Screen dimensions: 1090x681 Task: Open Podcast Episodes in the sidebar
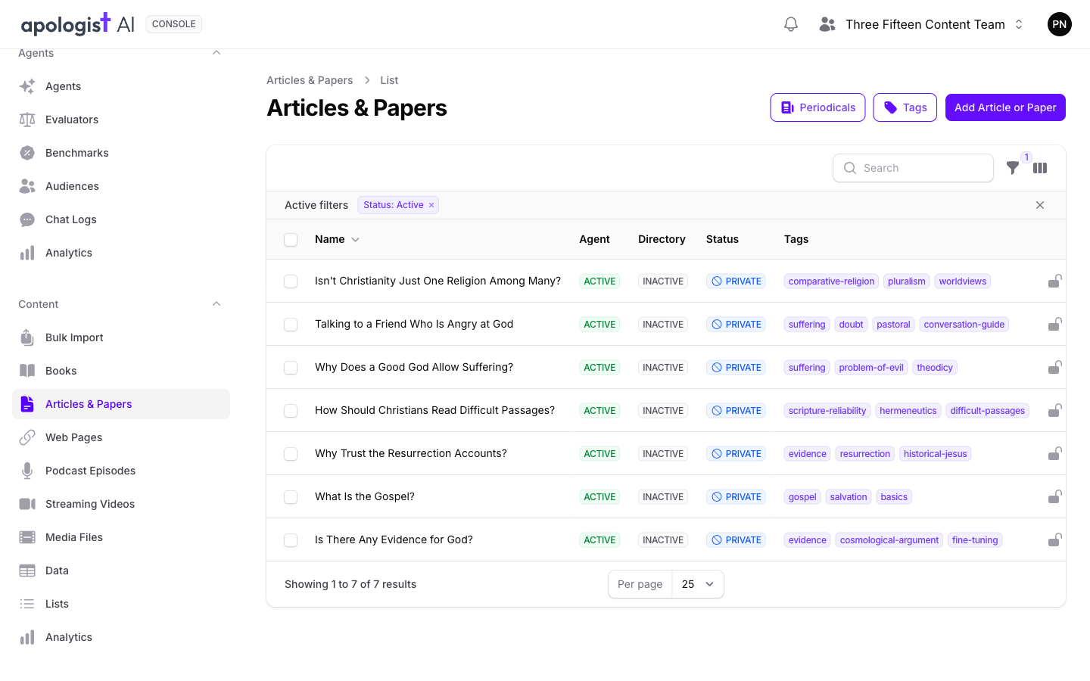(x=121, y=471)
